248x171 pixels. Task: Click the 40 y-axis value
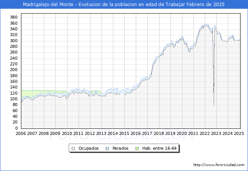pyautogui.click(x=15, y=117)
